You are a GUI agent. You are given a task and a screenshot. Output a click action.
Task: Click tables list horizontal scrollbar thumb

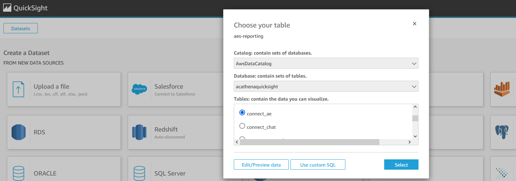(309, 142)
